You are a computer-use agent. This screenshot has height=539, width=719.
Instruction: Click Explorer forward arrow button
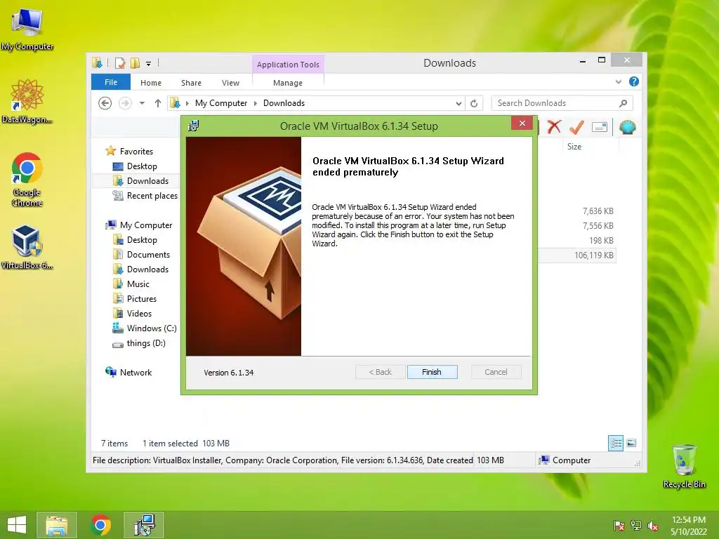(125, 103)
